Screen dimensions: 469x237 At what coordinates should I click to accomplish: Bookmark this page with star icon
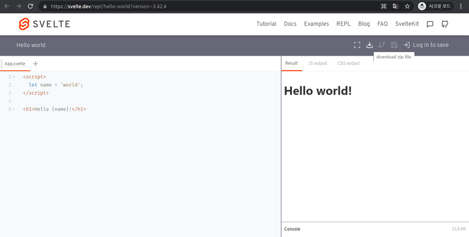tap(407, 6)
